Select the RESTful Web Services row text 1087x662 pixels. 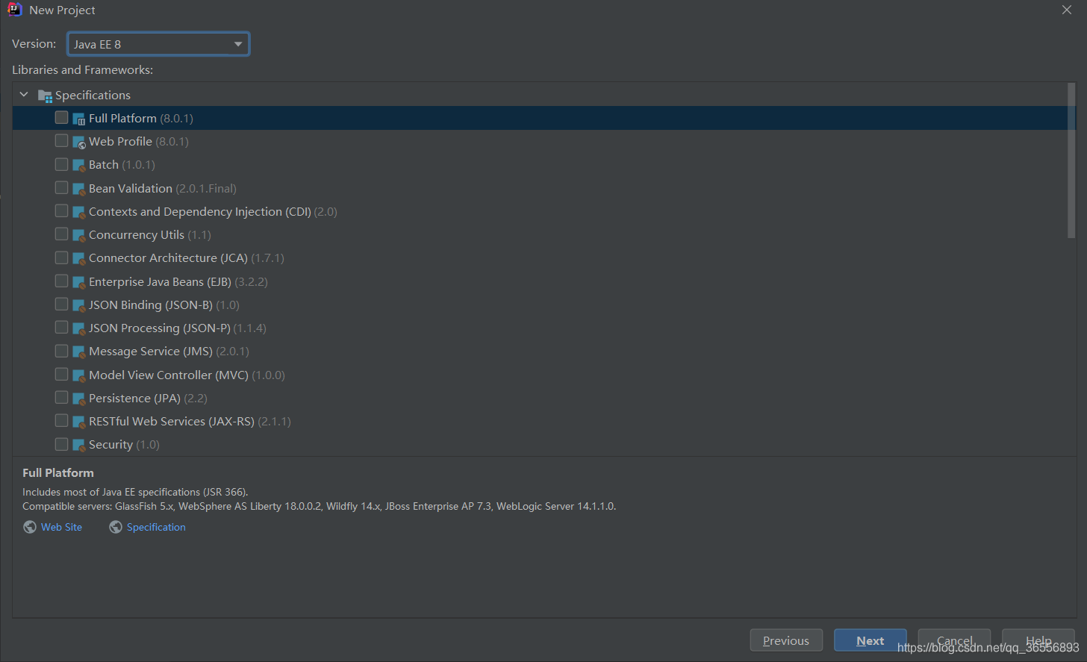(x=190, y=422)
